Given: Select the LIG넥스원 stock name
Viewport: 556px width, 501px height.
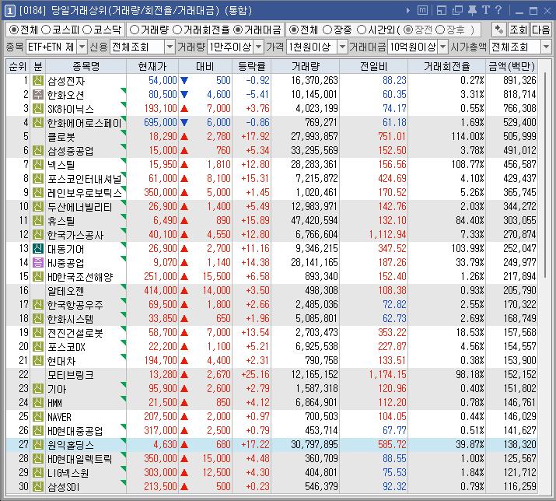Looking at the screenshot, I should coord(68,473).
